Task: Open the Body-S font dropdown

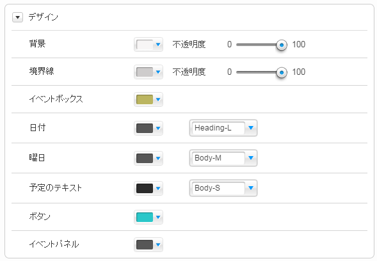Action: coord(223,188)
